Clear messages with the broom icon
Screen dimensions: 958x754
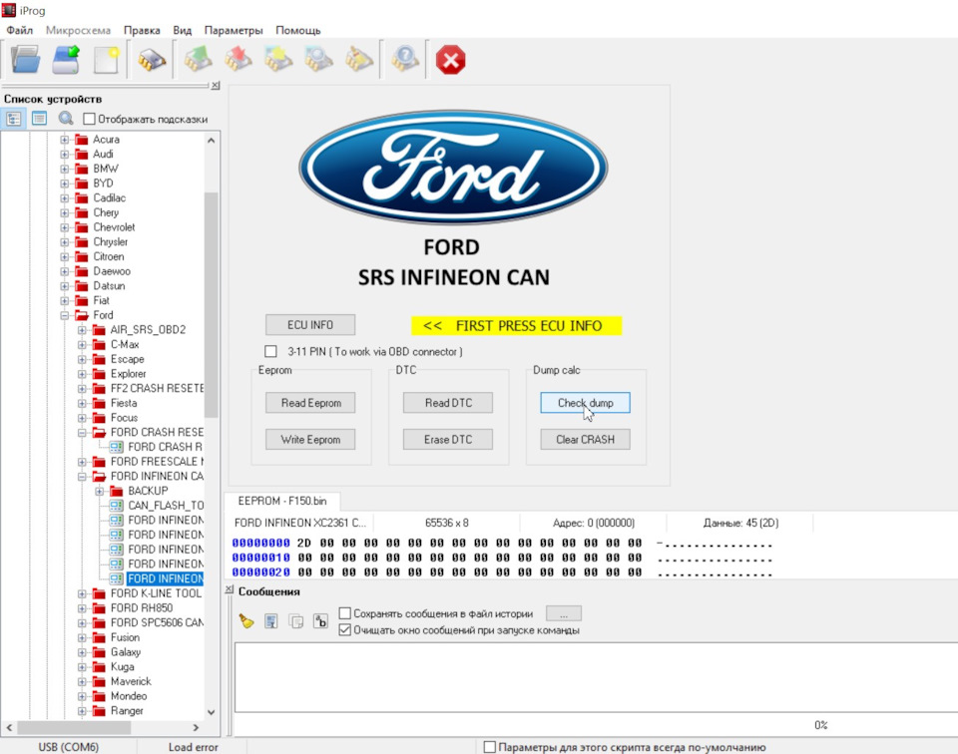tap(246, 621)
